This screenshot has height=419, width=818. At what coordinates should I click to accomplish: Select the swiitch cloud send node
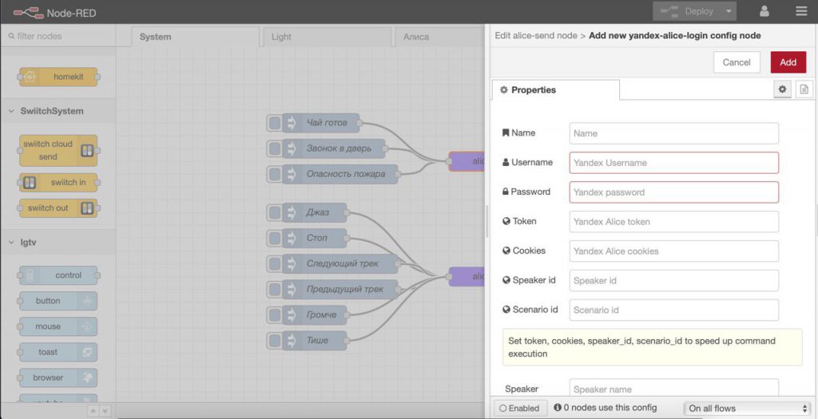(58, 150)
